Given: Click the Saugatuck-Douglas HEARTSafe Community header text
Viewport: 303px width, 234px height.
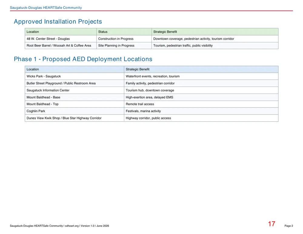Looking at the screenshot, I should [46, 8].
